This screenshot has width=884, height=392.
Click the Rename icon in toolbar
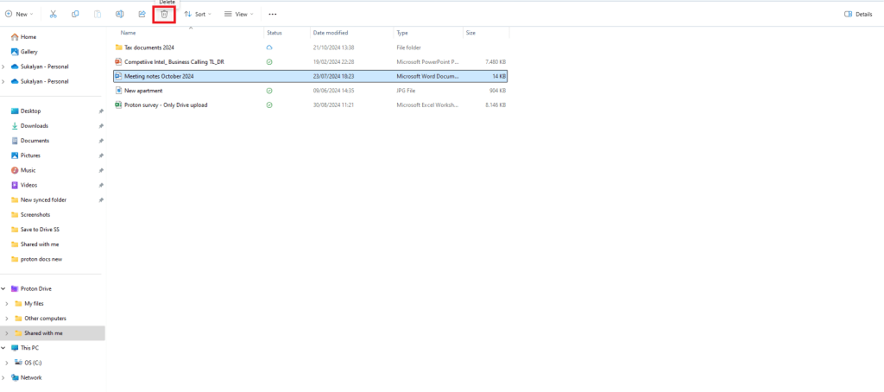coord(119,14)
